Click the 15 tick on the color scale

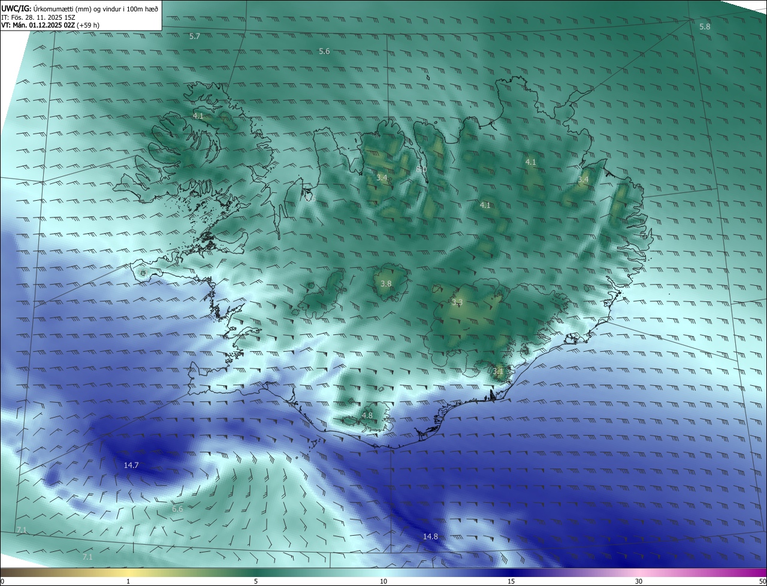point(511,581)
